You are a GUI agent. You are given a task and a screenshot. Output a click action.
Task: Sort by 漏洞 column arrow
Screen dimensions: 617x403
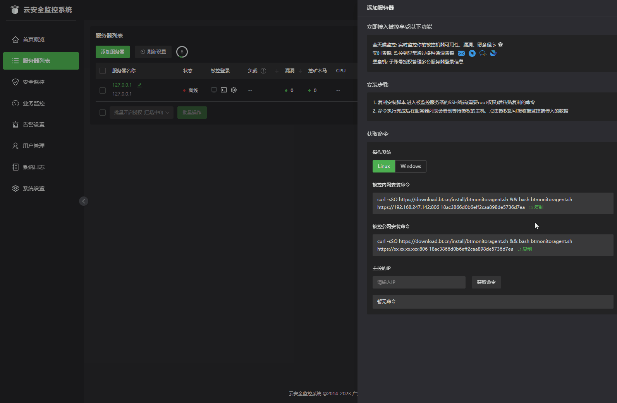(x=300, y=71)
